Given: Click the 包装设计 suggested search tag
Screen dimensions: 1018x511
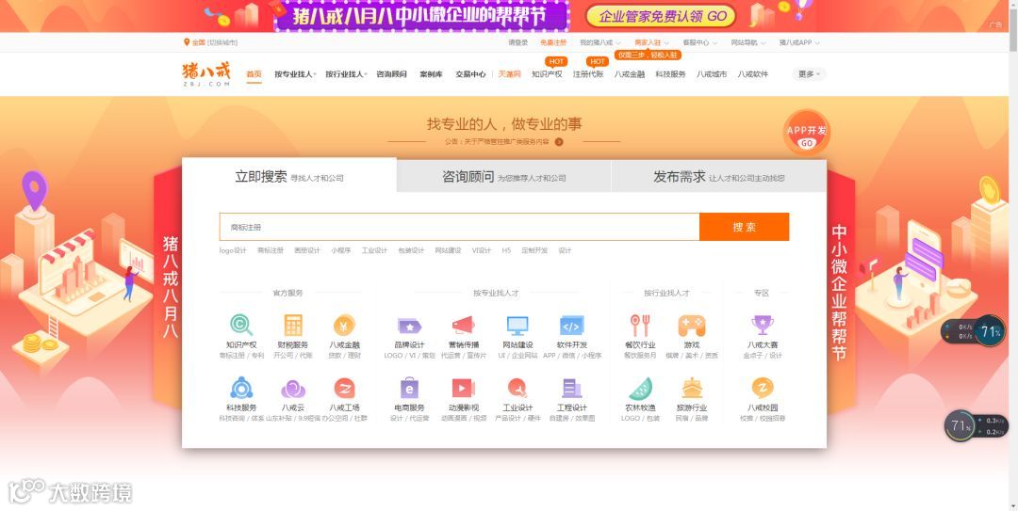Looking at the screenshot, I should (411, 250).
